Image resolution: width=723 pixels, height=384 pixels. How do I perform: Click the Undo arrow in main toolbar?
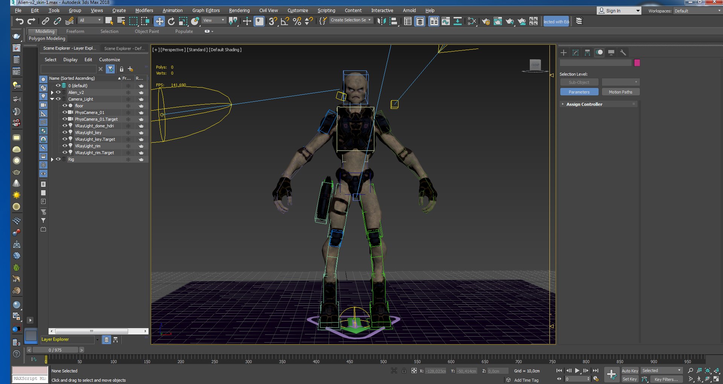pos(19,21)
